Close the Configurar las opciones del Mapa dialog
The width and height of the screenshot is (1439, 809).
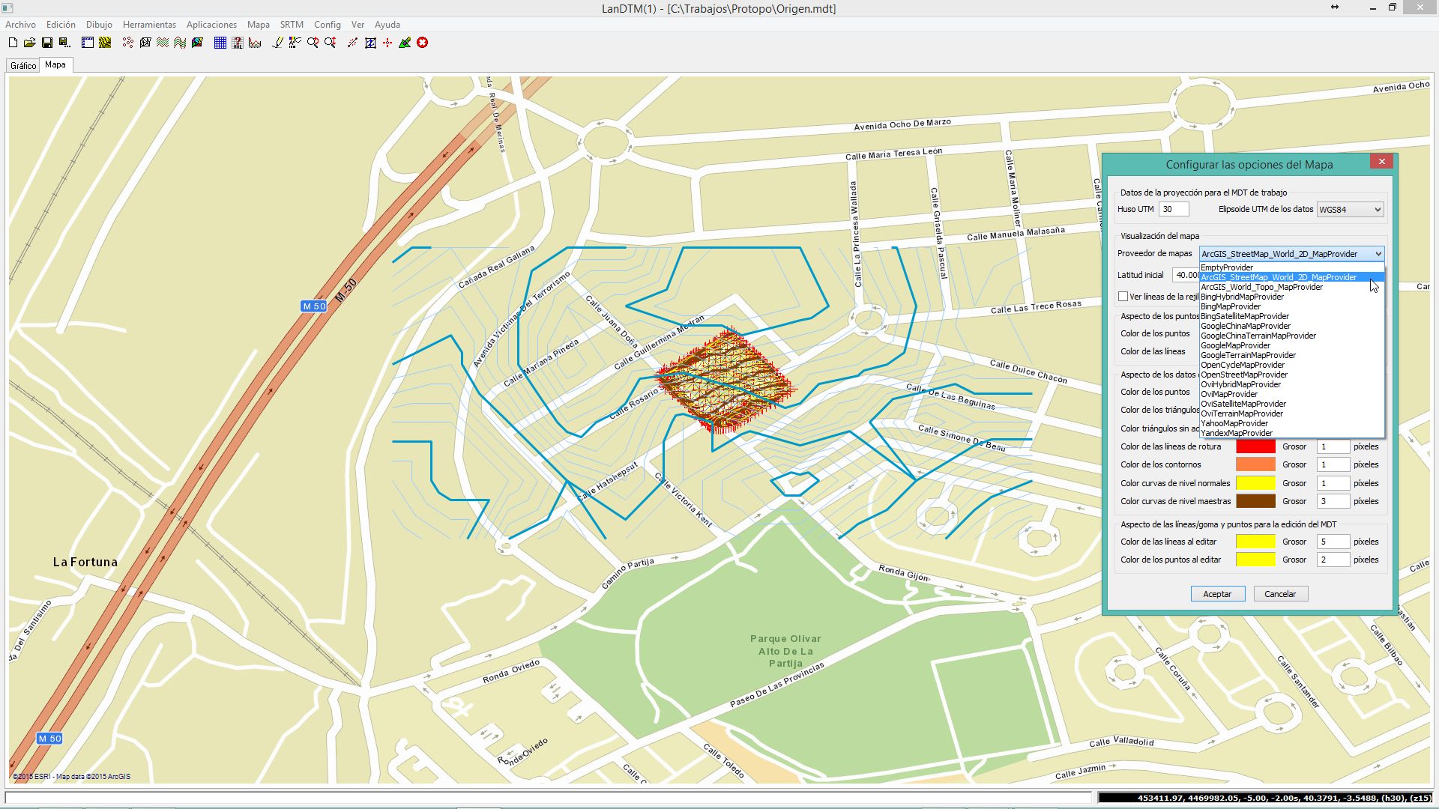coord(1381,162)
